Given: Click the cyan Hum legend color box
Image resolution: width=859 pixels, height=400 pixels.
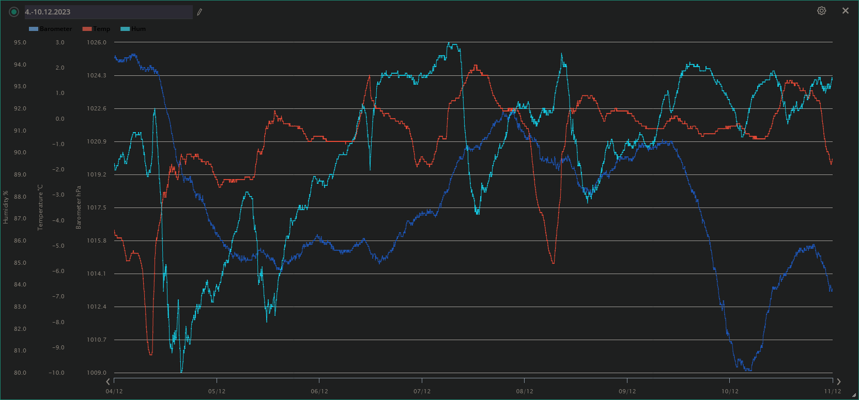Looking at the screenshot, I should point(125,29).
